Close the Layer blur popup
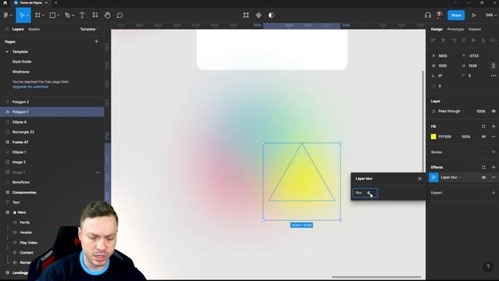The height and width of the screenshot is (281, 499). coord(419,179)
